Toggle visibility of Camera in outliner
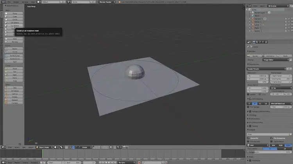Image resolution: width=293 pixels, height=164 pixels. pos(286,19)
